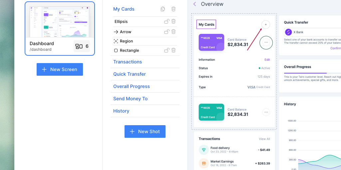Delete the Ellipsis annotation
This screenshot has width=341, height=170.
click(173, 22)
